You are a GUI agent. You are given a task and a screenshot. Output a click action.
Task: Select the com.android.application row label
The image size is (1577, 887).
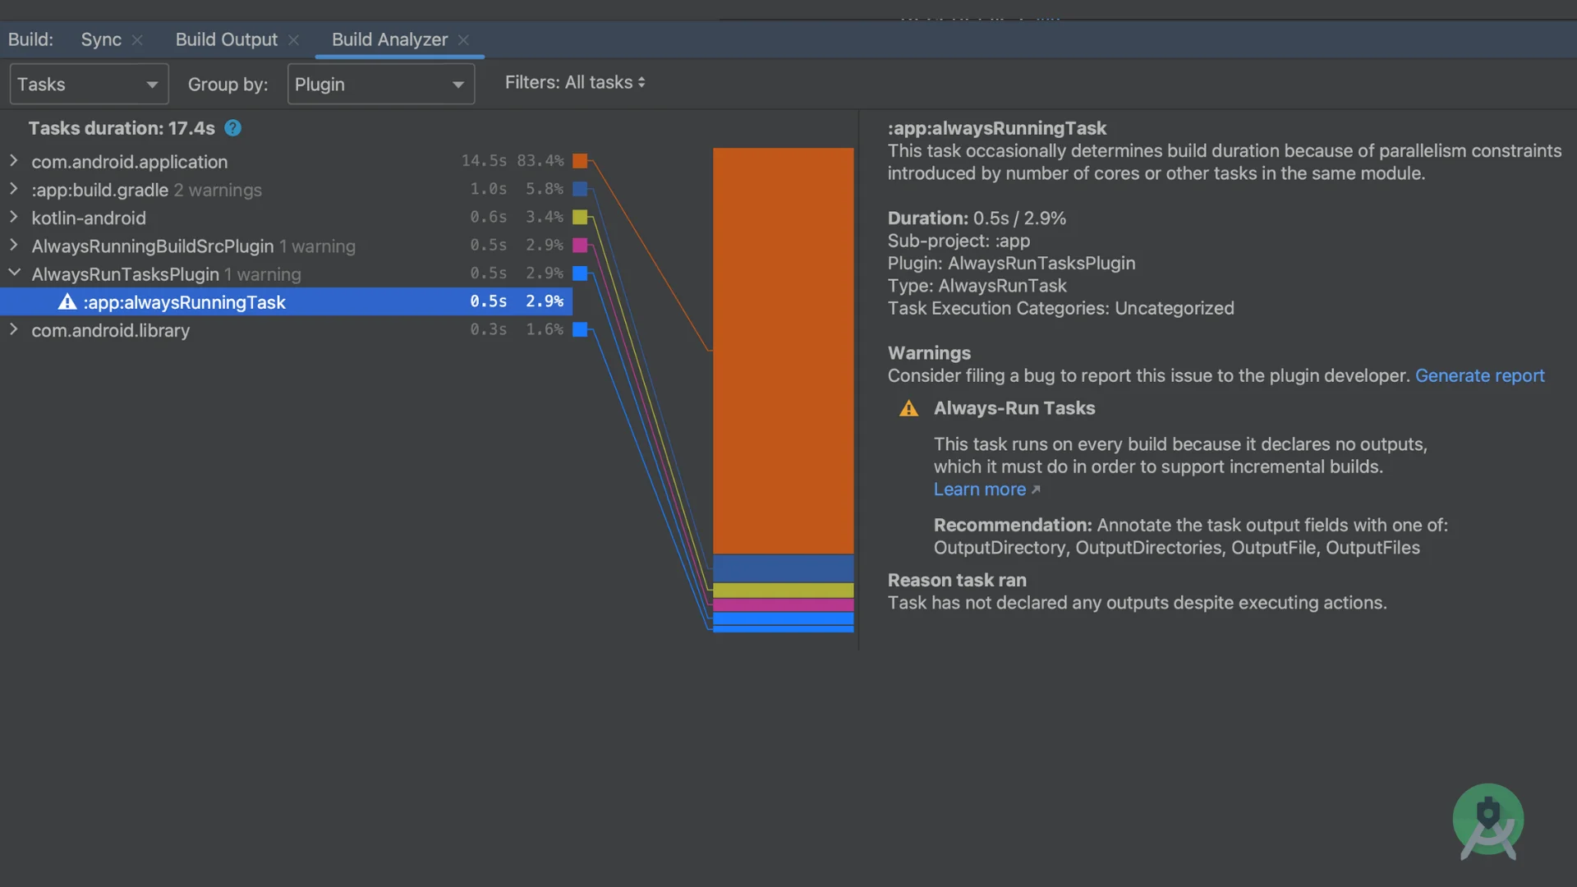coord(130,162)
